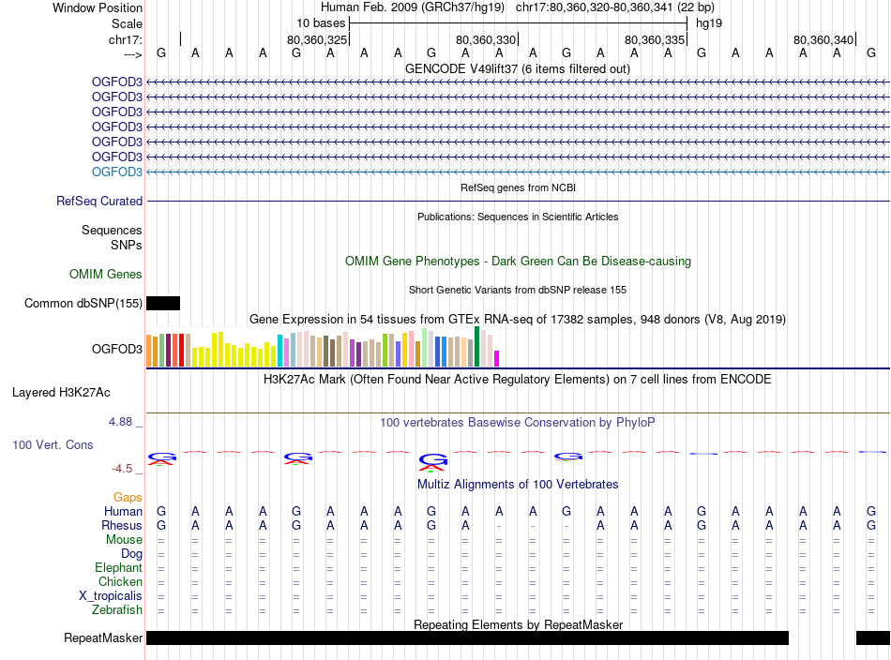Open the GENCODE V49lift37 track title
This screenshot has height=660, width=891.
[517, 68]
